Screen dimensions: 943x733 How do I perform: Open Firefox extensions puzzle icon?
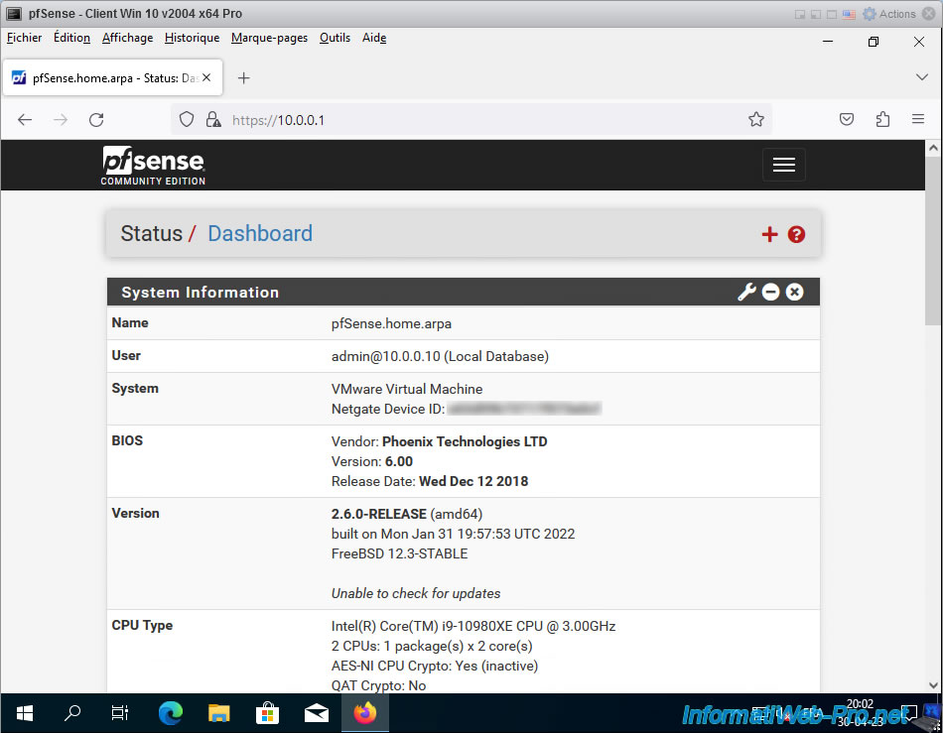[x=882, y=119]
